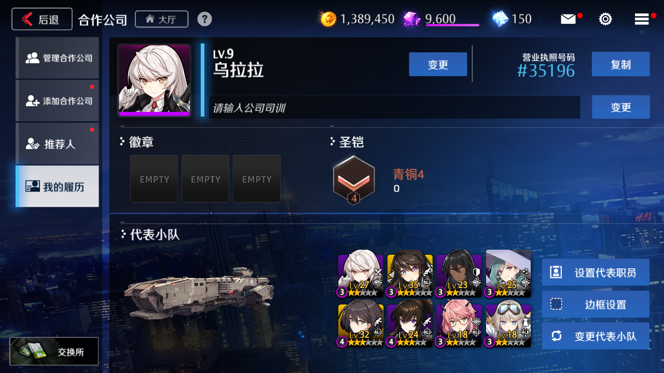The height and width of the screenshot is (373, 664).
Task: Open 边框设置 frame settings
Action: pos(596,304)
